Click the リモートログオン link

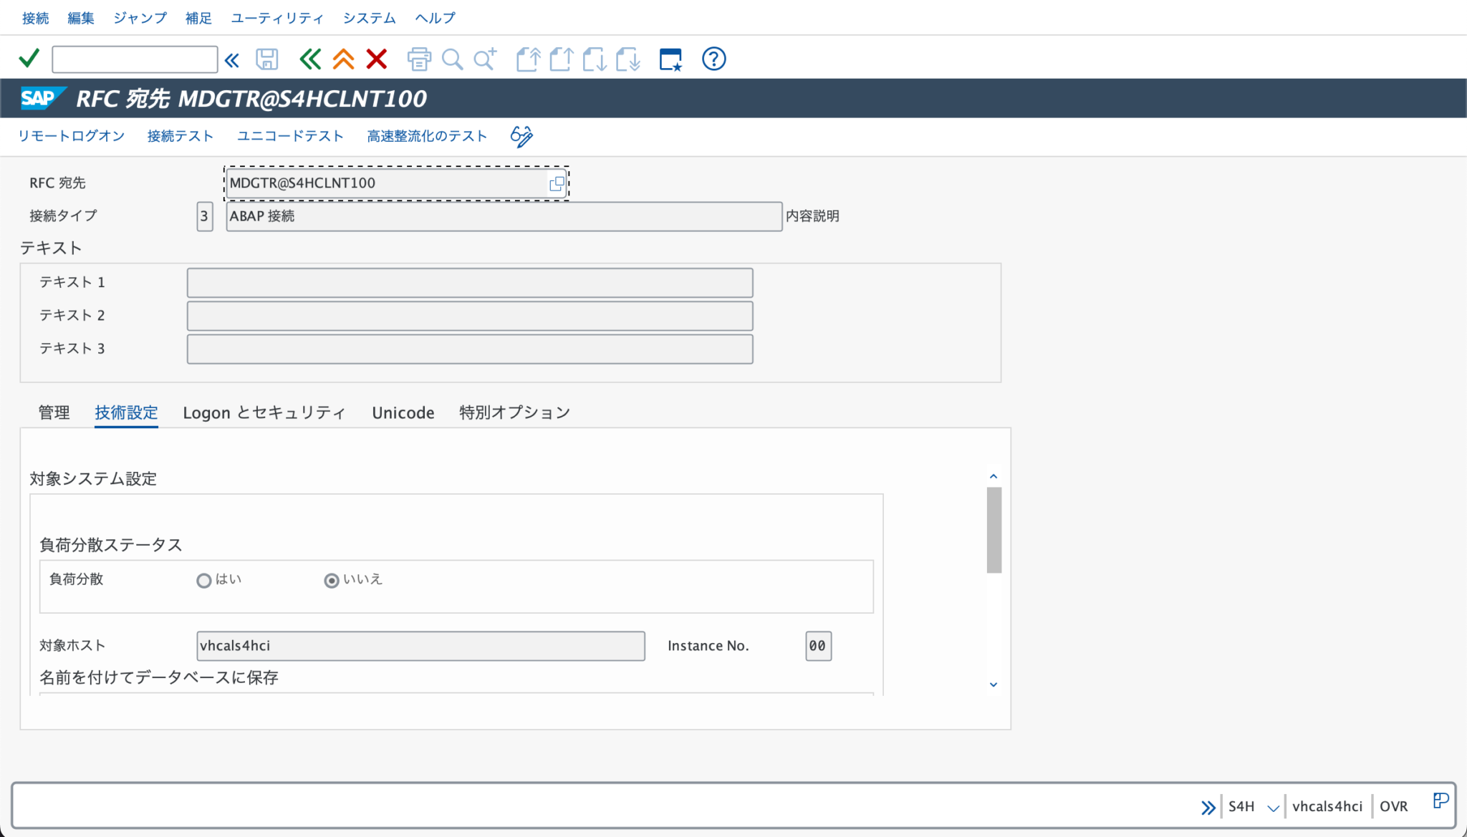(71, 135)
